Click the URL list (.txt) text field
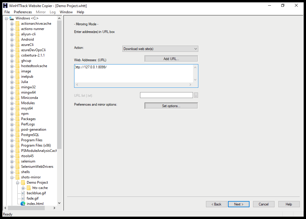This screenshot has width=306, height=219. tap(166, 95)
